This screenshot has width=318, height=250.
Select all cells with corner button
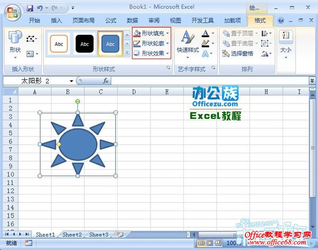[x=11, y=91]
